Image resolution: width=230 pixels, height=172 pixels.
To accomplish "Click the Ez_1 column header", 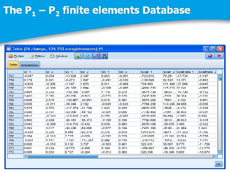I will pos(73,72).
